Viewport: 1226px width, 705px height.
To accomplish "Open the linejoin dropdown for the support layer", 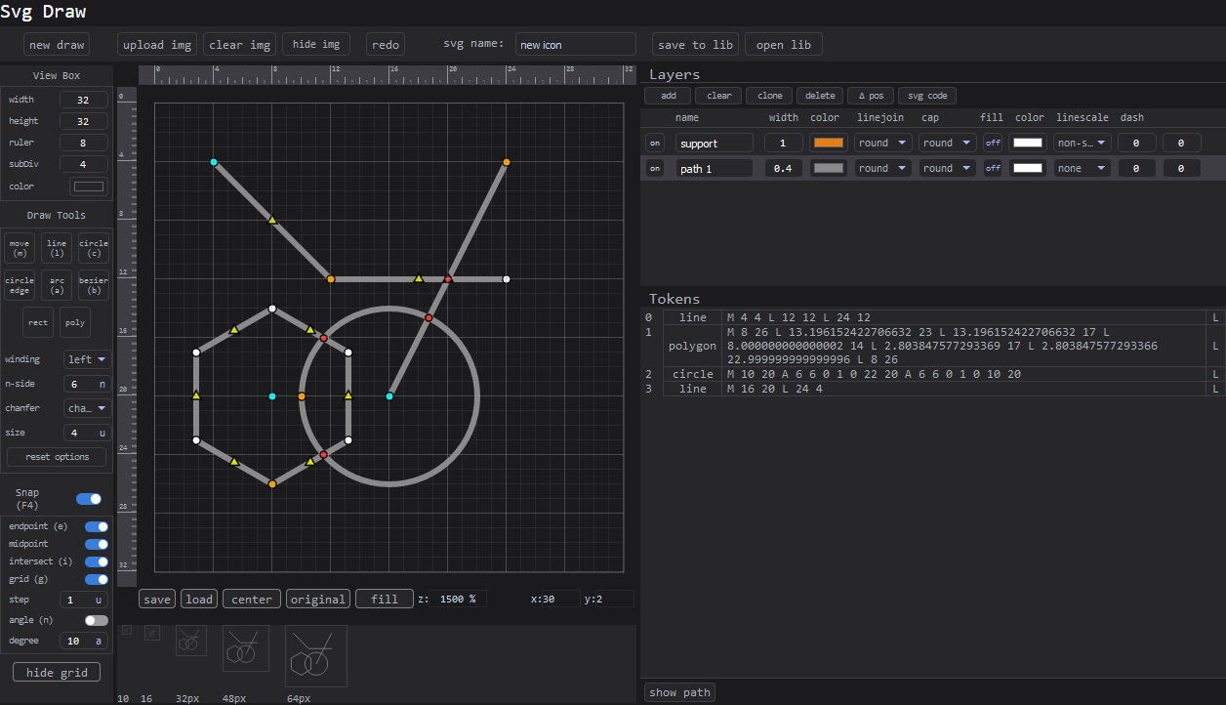I will (882, 142).
